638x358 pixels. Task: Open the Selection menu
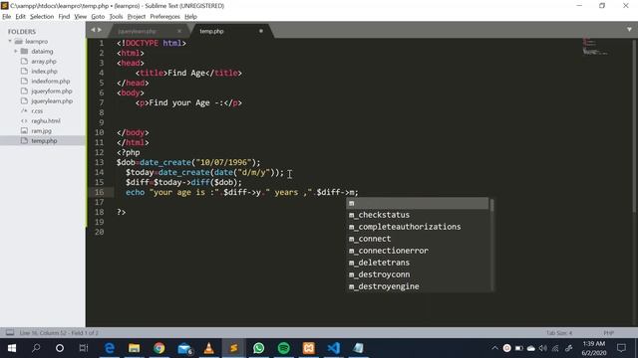pos(42,17)
